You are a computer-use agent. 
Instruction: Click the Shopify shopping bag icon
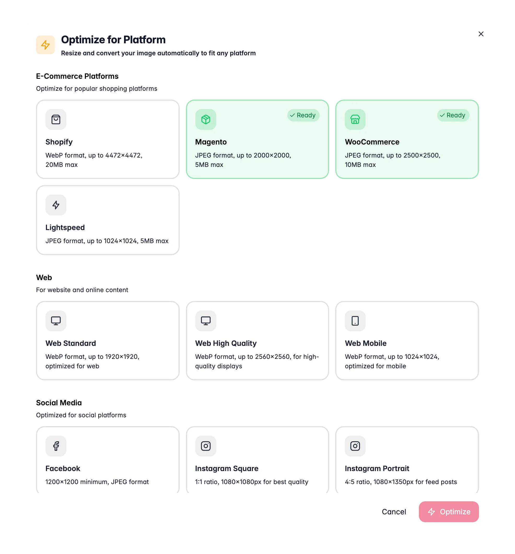56,119
